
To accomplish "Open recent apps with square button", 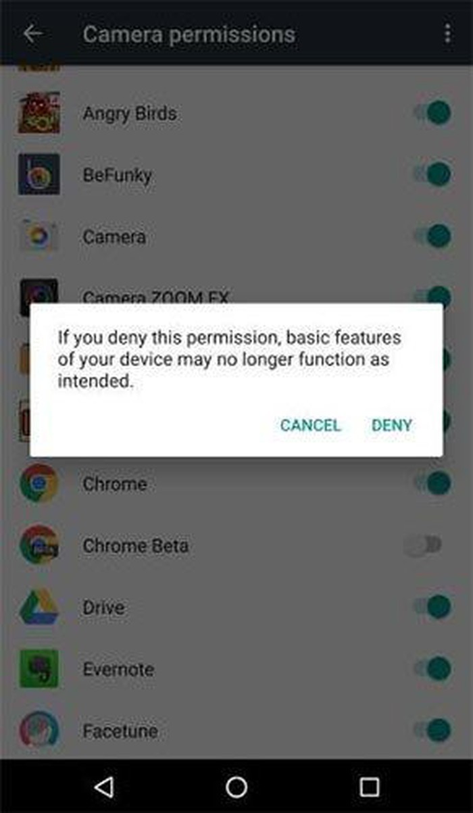I will pyautogui.click(x=369, y=786).
